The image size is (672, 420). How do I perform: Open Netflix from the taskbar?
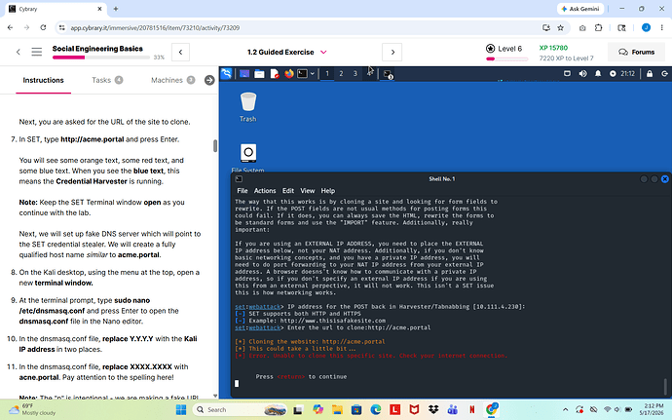point(471,409)
